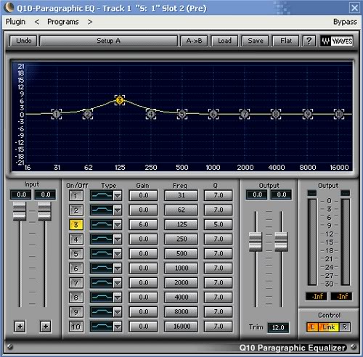
Task: Select band 7 marker in EQ graph
Action: coord(245,114)
